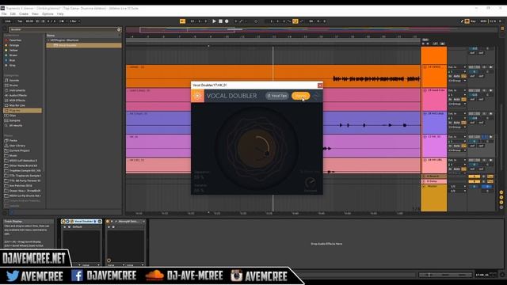Collapse the VST Plugins folder in browser

48,40
